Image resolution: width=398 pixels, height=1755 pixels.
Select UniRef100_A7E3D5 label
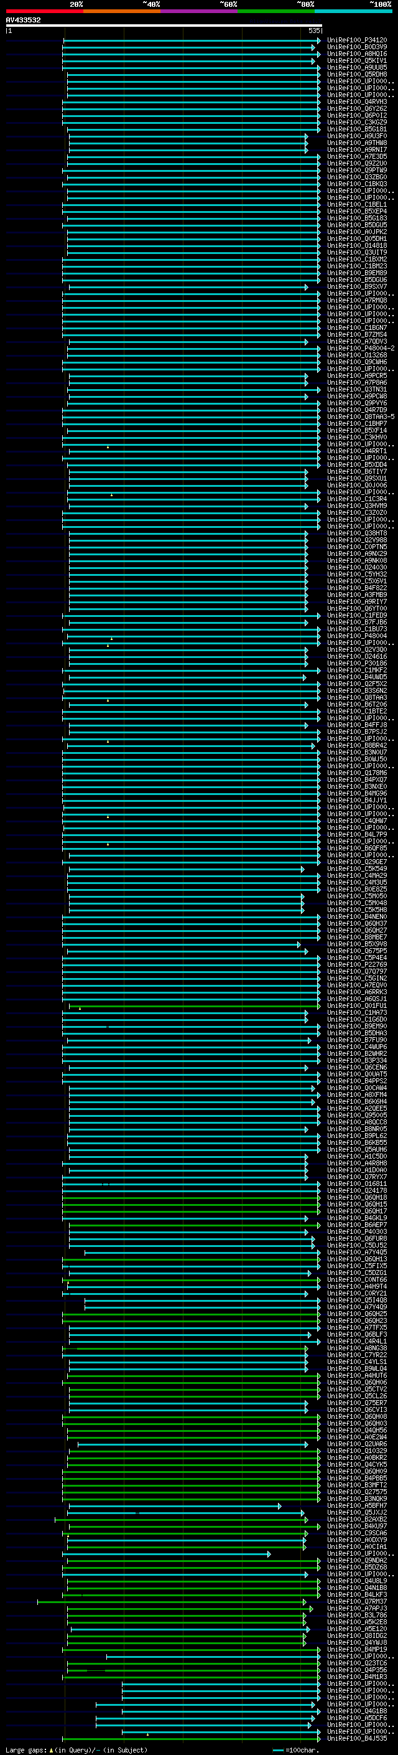click(356, 157)
